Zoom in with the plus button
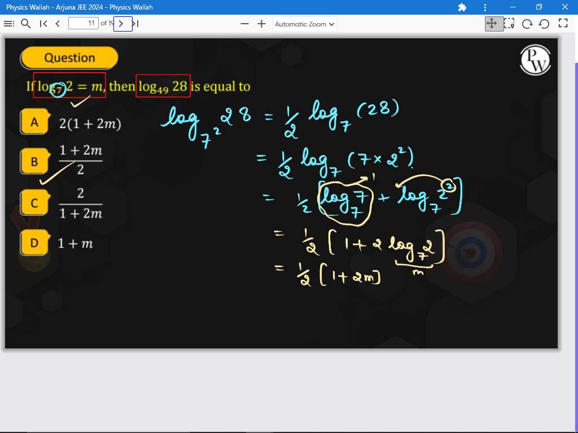 261,24
